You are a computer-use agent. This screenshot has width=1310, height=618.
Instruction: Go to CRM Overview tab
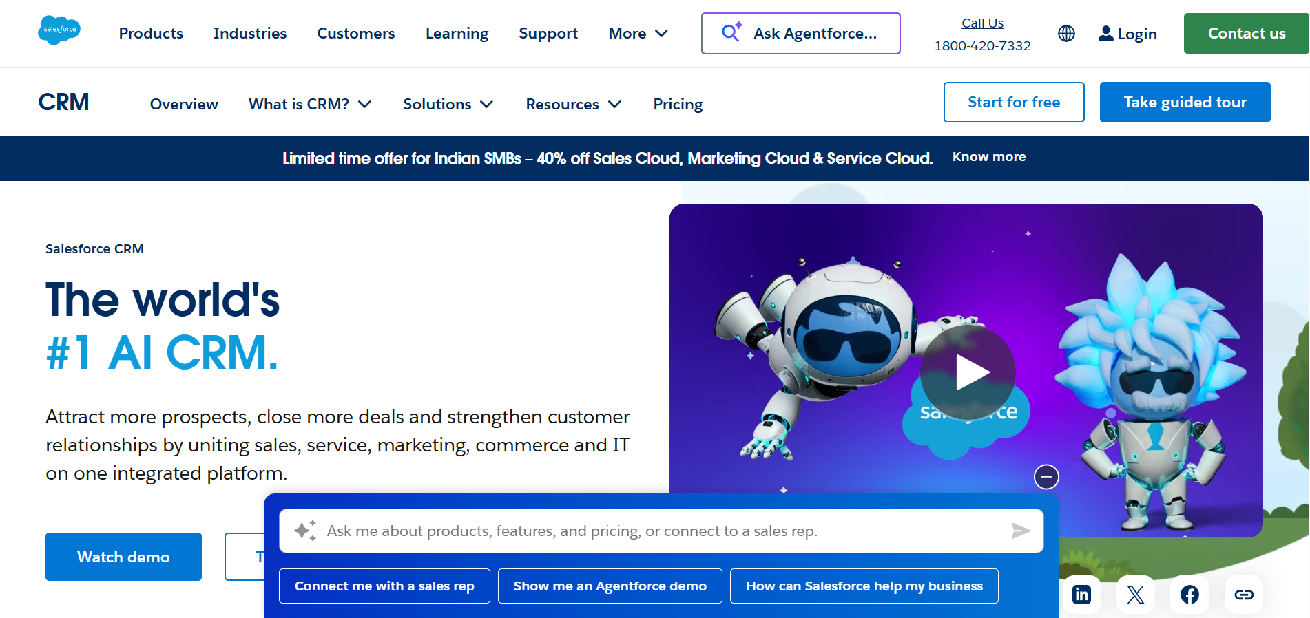pos(184,104)
